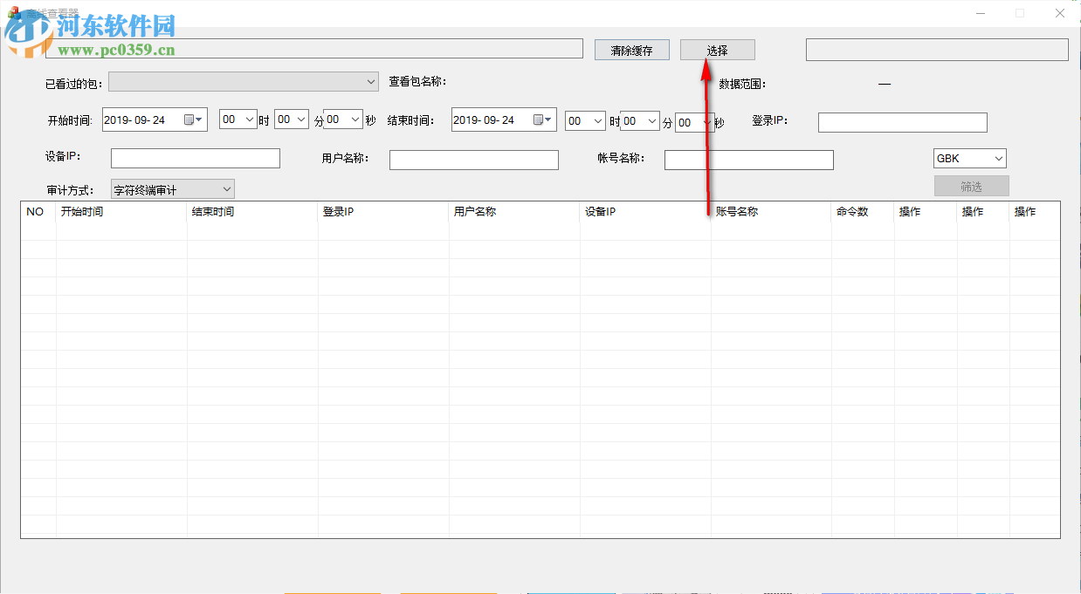This screenshot has width=1081, height=594.
Task: Open the start time minute dropdown
Action: pyautogui.click(x=292, y=120)
